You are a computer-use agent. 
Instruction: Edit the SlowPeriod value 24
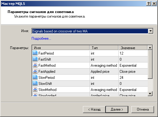[133, 78]
